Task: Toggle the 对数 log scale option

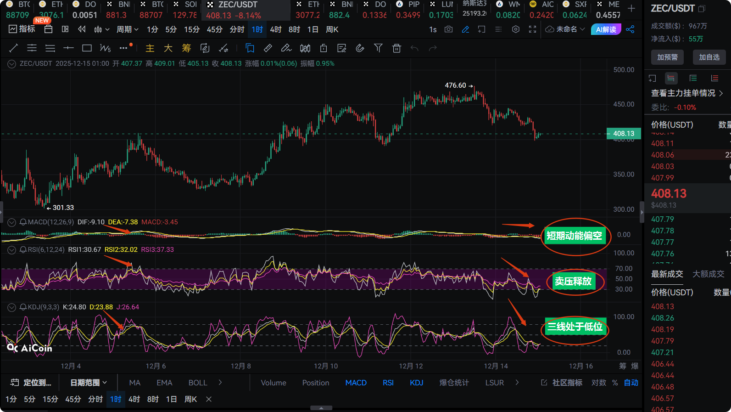Action: pos(598,383)
